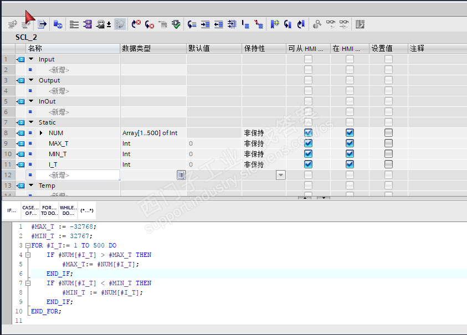Toggle HMI visible checkbox for NUM row
The image size is (467, 335).
pyautogui.click(x=350, y=133)
